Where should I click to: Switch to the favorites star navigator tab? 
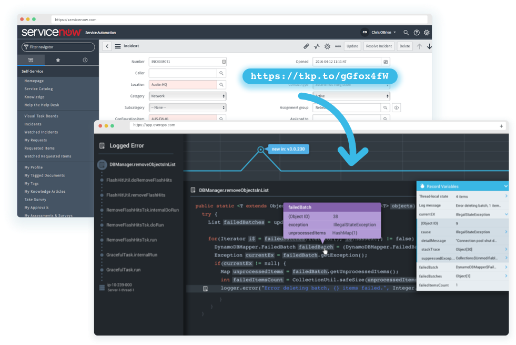(x=58, y=60)
